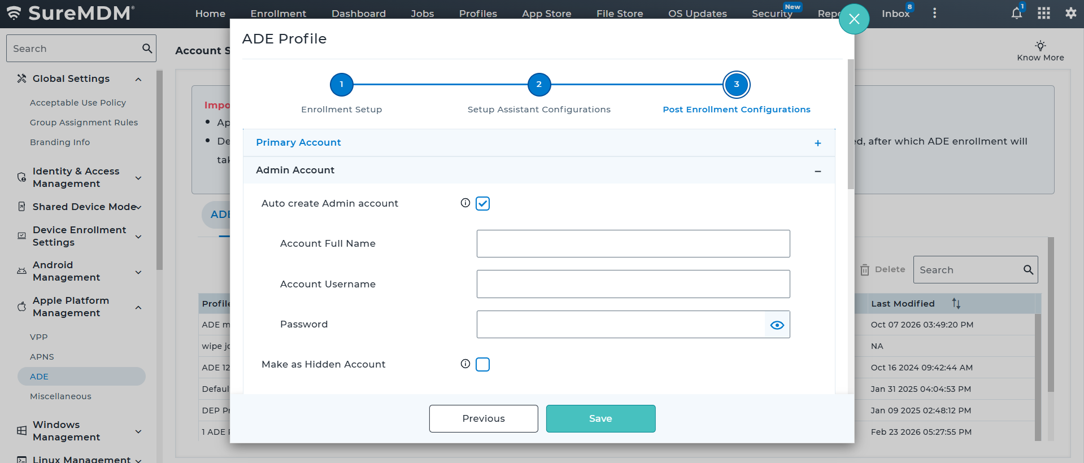The image size is (1084, 463).
Task: Check Make as Hidden Account
Action: point(482,364)
